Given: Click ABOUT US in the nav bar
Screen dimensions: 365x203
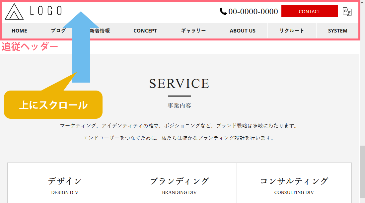Looking at the screenshot, I should [243, 31].
